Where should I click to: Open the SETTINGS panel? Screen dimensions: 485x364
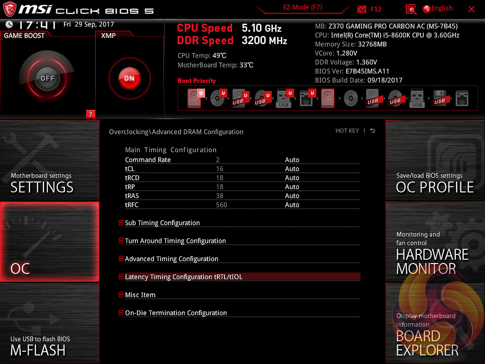tap(49, 160)
